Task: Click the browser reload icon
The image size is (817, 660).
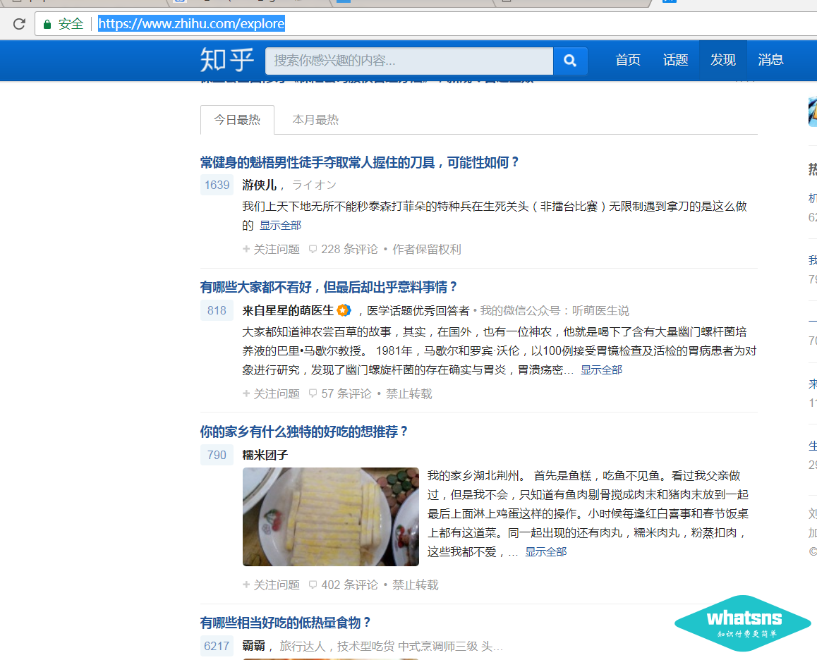Action: [19, 24]
